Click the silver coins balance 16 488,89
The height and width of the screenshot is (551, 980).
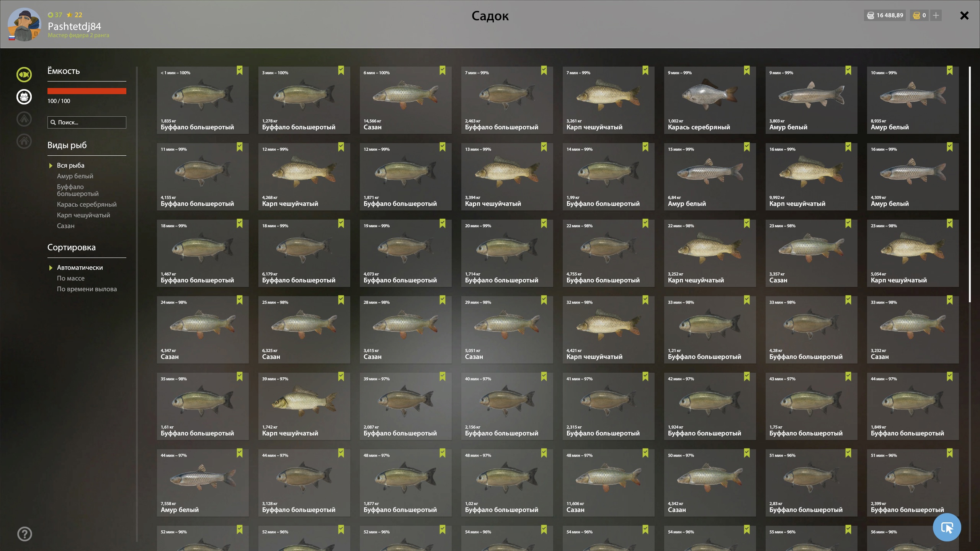[x=885, y=15]
